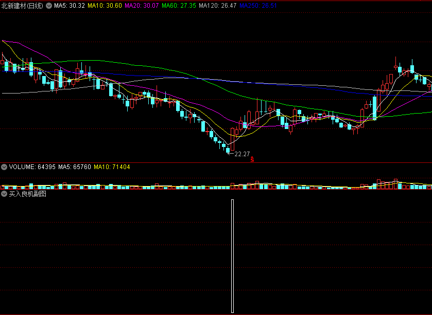The image size is (432, 315).
Task: Open the 买入良机副图 panel dropdown arrow
Action: (4, 194)
